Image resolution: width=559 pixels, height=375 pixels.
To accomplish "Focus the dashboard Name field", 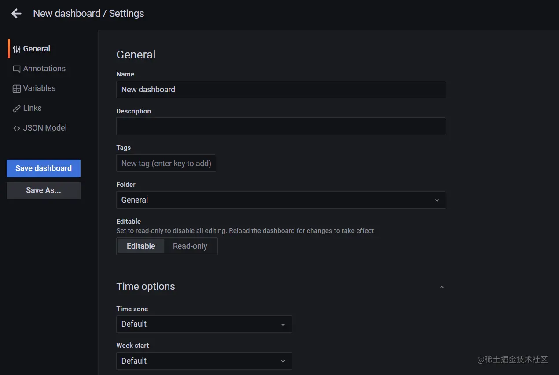I will (x=281, y=90).
